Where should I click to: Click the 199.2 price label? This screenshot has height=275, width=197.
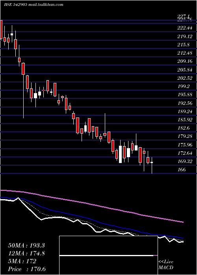coord(184,86)
